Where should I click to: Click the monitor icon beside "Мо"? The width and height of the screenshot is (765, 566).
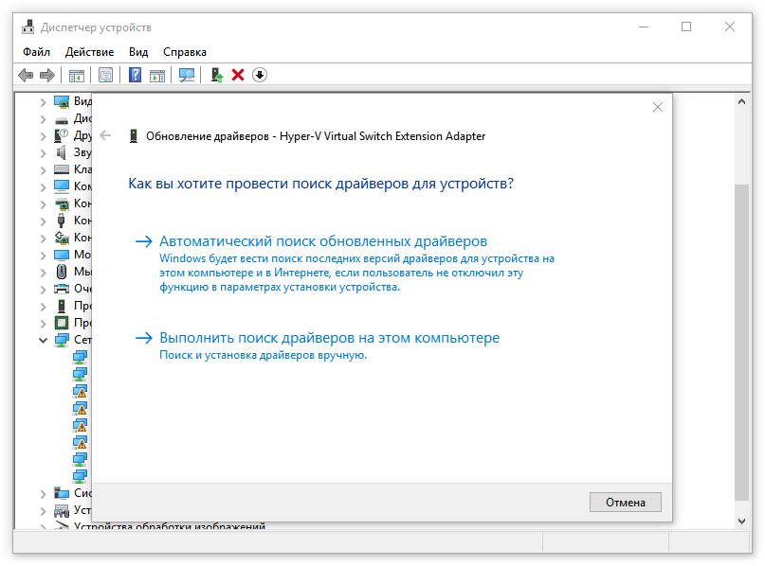click(62, 255)
